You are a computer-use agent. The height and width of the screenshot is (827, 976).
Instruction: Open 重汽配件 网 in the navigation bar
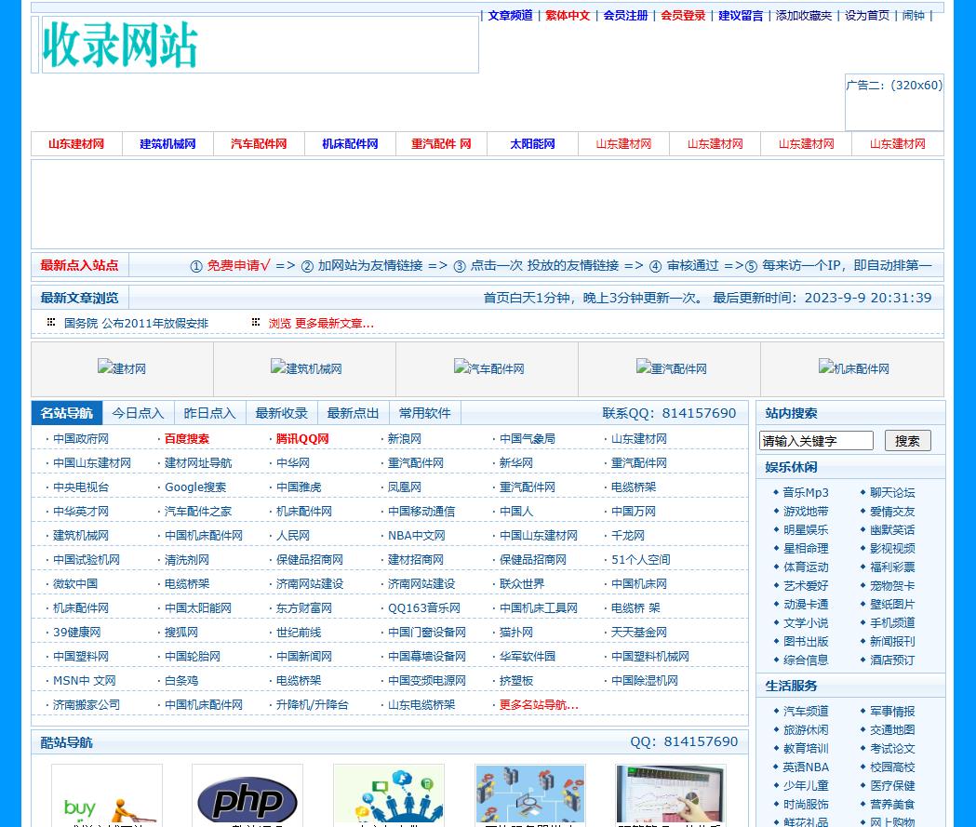pyautogui.click(x=441, y=144)
